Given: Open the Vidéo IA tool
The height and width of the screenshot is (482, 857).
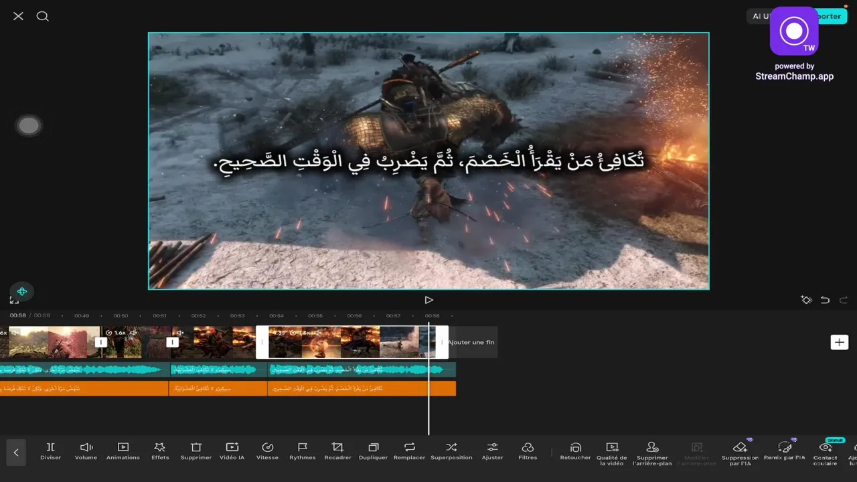Looking at the screenshot, I should point(232,451).
